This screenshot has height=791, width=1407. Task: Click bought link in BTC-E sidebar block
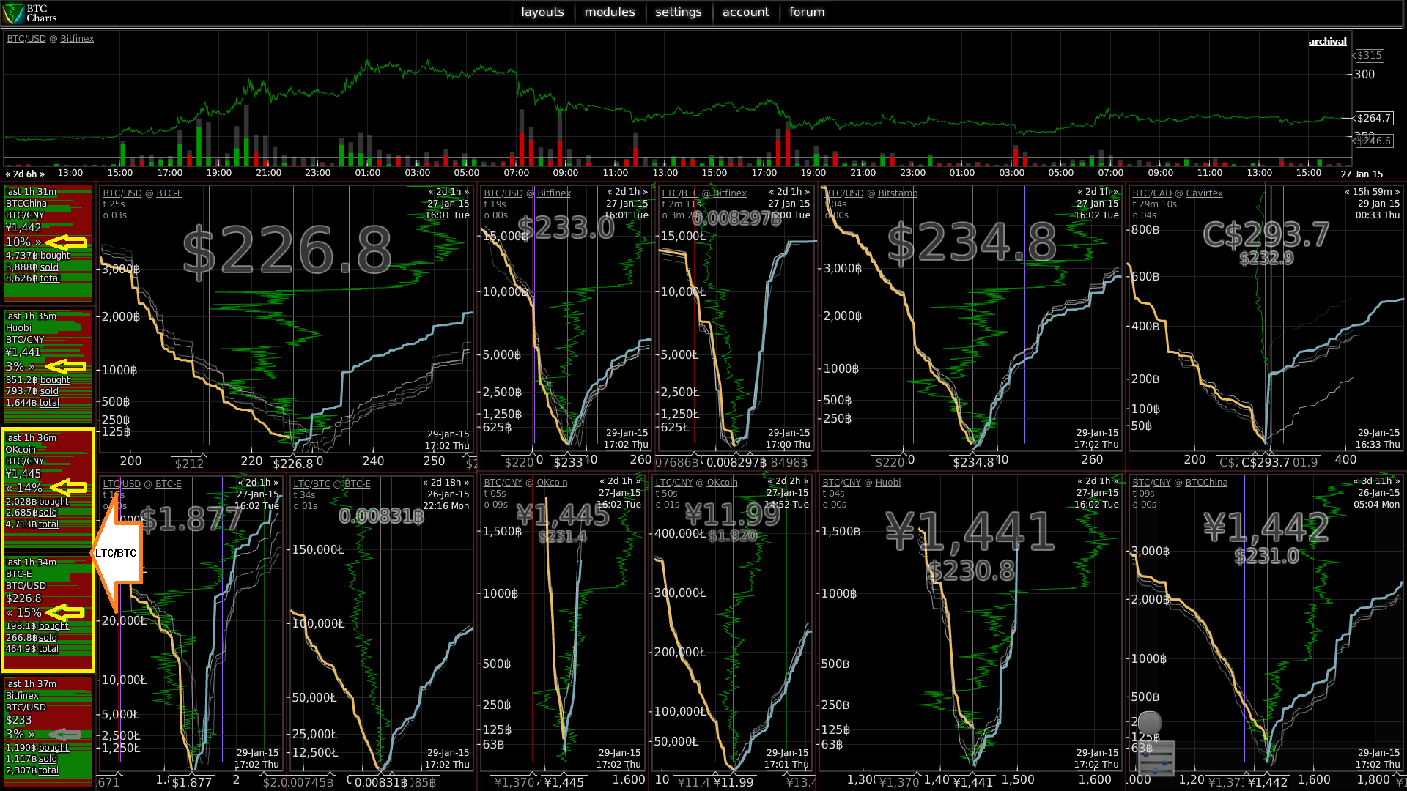click(x=53, y=626)
